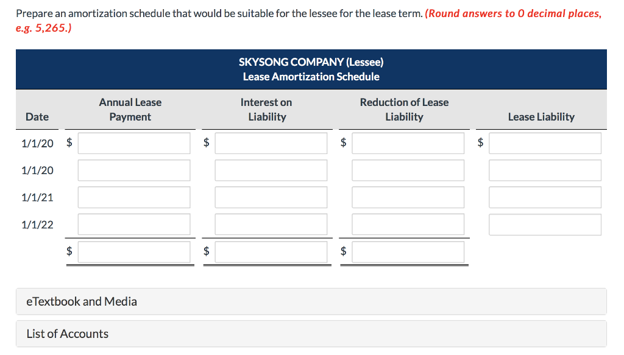Click the first Annual Lease Payment input for 1/1/20
This screenshot has width=624, height=355.
pos(133,142)
